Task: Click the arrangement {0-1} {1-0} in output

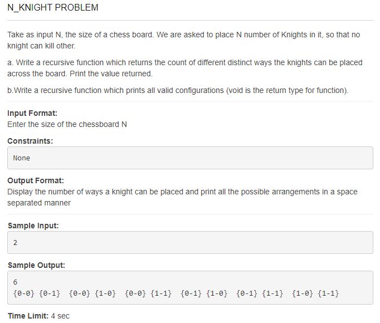Action: click(x=204, y=293)
